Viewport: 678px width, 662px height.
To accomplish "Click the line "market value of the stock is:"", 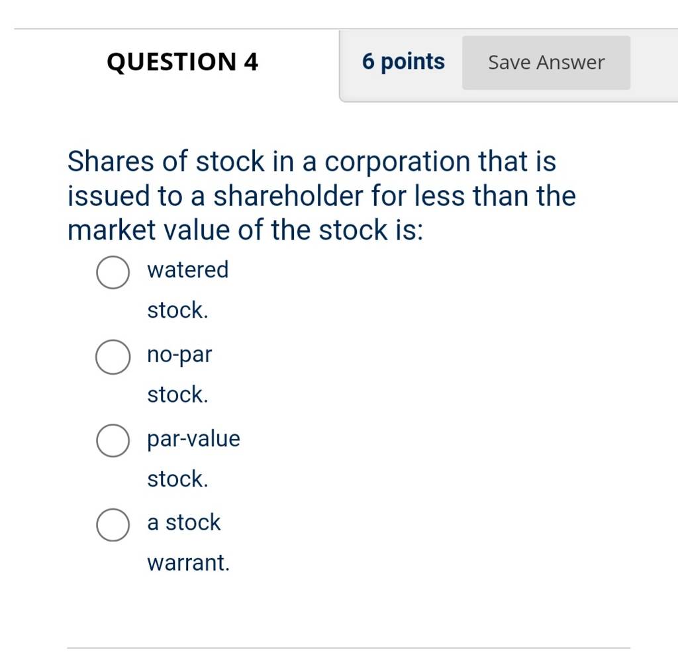I will pyautogui.click(x=245, y=230).
